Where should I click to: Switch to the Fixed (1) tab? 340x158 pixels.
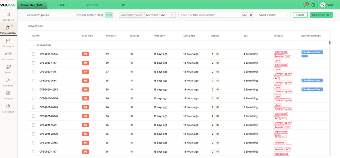[x=62, y=5]
